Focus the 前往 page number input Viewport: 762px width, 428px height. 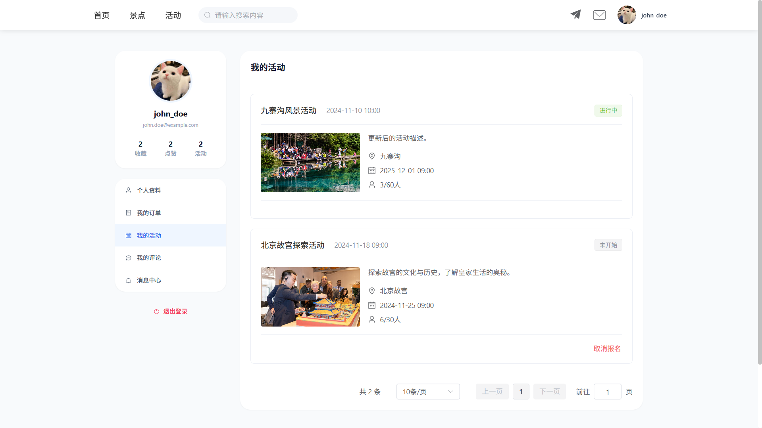coord(607,392)
